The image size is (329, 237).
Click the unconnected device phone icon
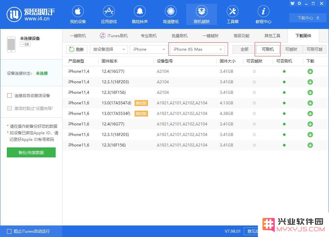click(x=11, y=44)
